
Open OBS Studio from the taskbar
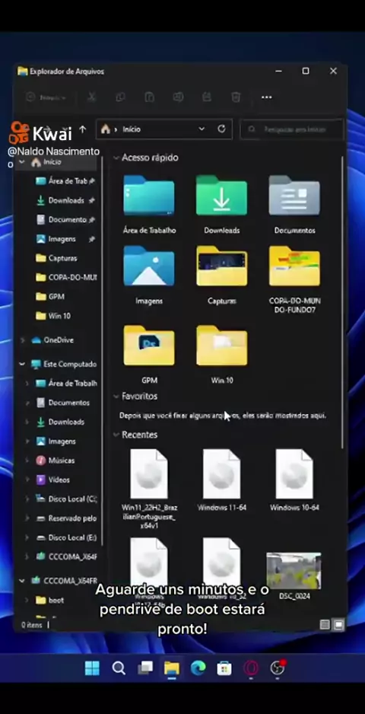(x=277, y=668)
